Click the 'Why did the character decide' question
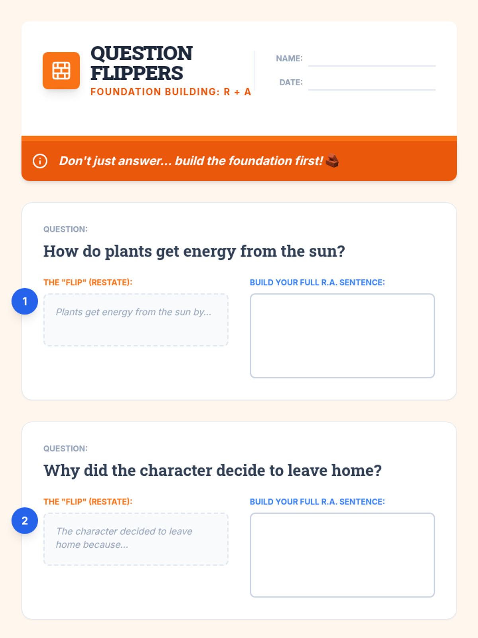 pos(212,471)
